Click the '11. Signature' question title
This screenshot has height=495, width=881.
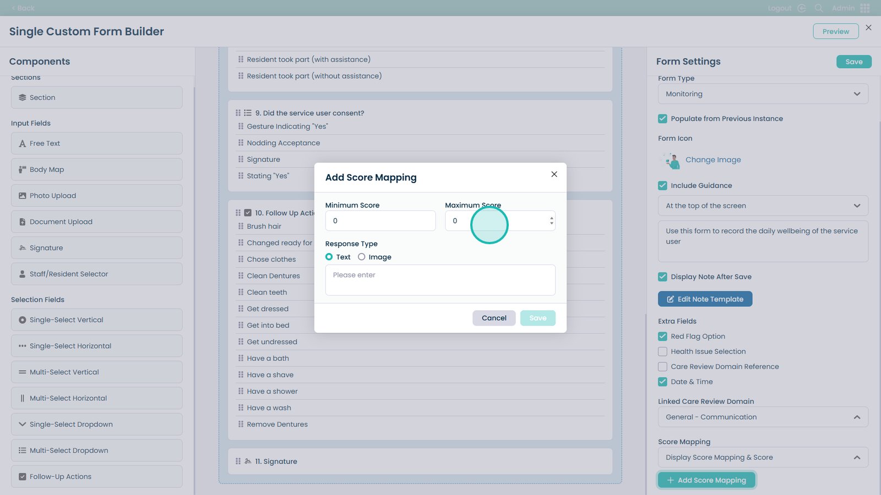[x=276, y=461]
